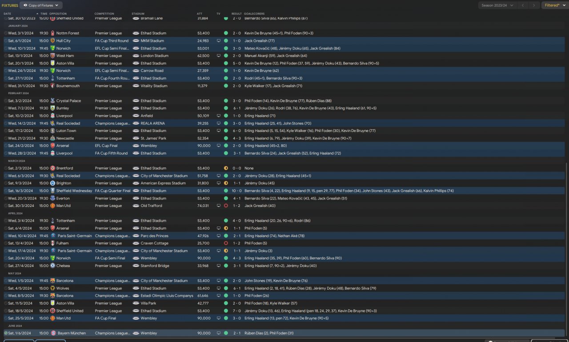Tick the selection circle for Sat, 6/4/2024
Screen dimensions: 569x342
(6, 228)
